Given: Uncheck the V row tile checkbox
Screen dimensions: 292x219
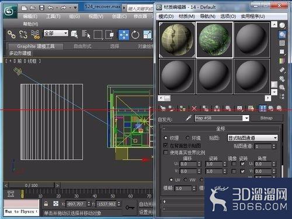Looking at the screenshot, I should coord(242,171).
